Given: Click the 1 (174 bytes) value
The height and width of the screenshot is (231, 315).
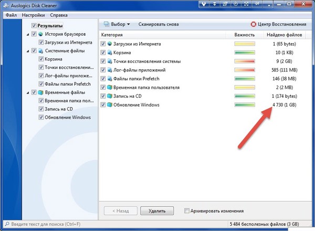Looking at the screenshot, I should 284,96.
